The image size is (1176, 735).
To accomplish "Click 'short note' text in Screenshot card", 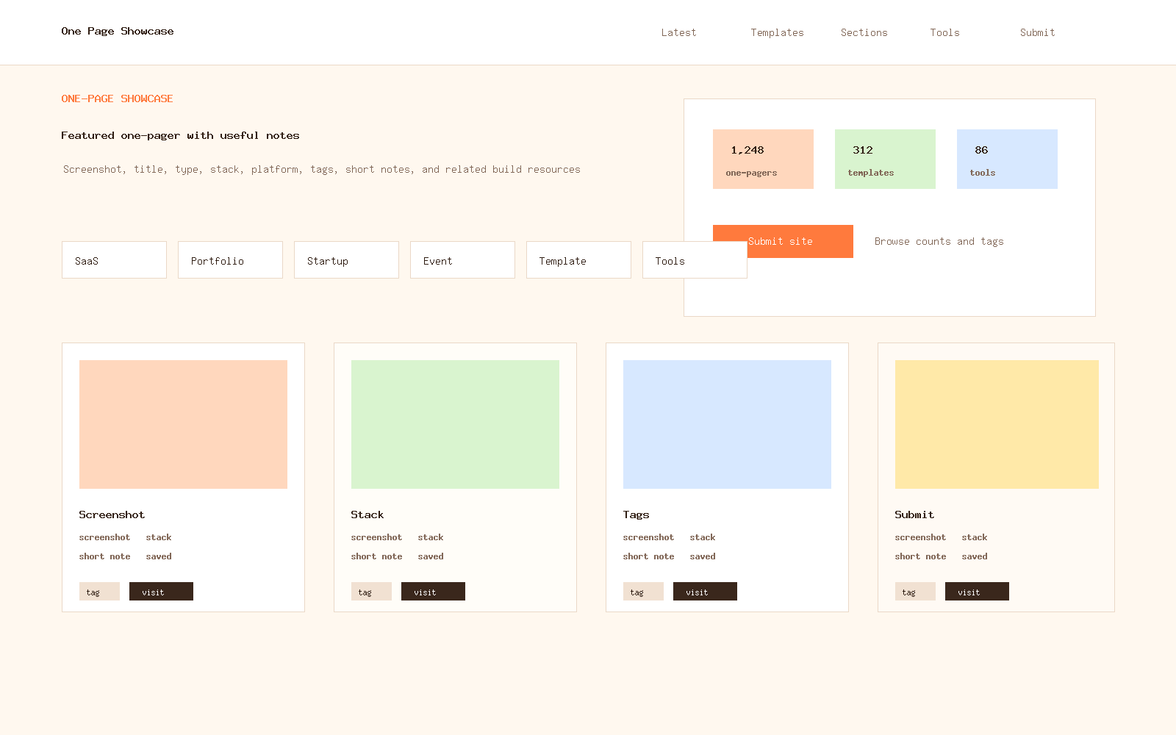I will tap(104, 556).
